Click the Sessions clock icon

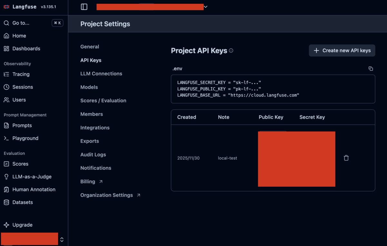6,87
